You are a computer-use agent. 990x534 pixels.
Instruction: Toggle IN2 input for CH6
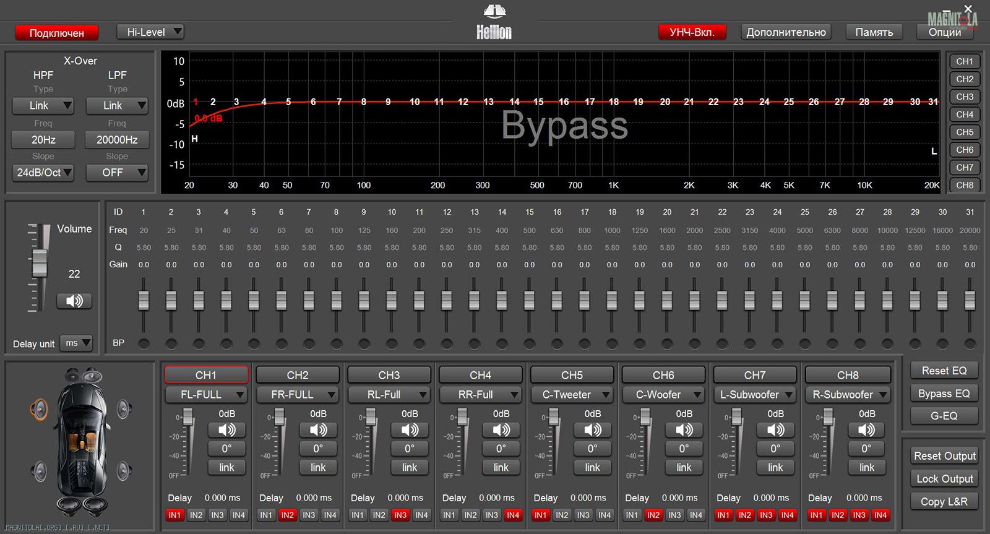tap(653, 515)
